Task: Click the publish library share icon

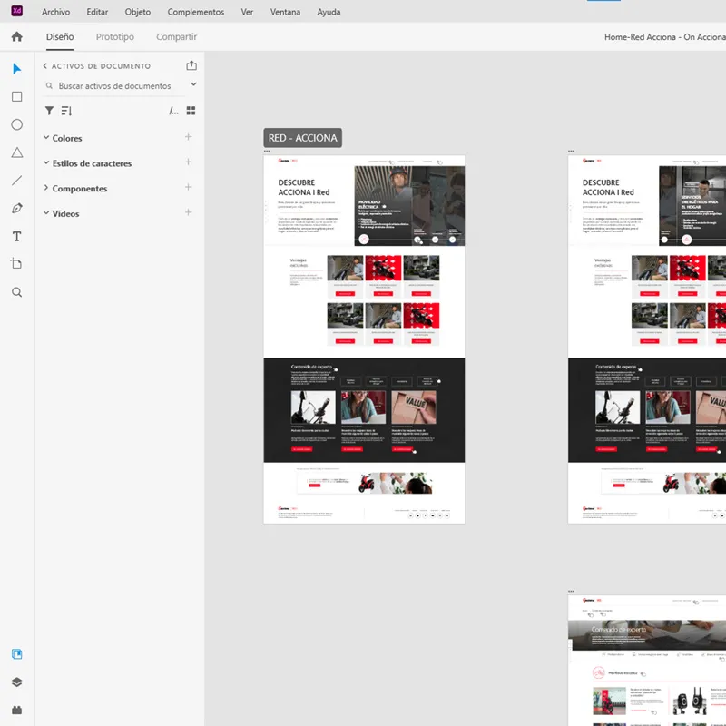Action: click(191, 65)
